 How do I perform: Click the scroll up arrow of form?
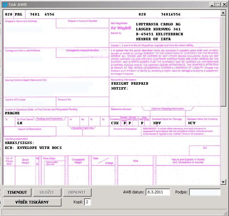223,13
